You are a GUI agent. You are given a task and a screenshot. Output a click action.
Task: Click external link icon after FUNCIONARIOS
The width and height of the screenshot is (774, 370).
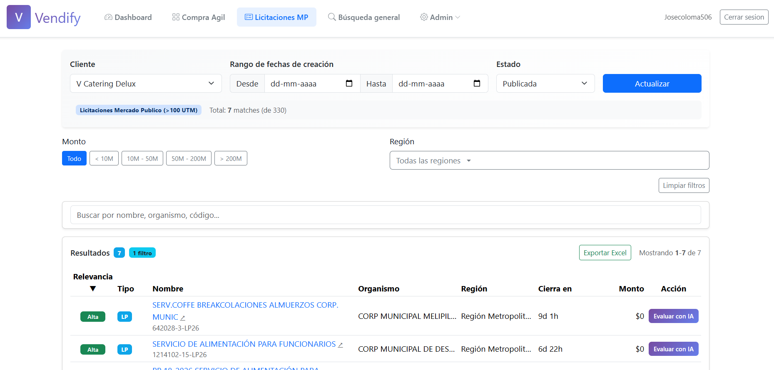point(340,345)
